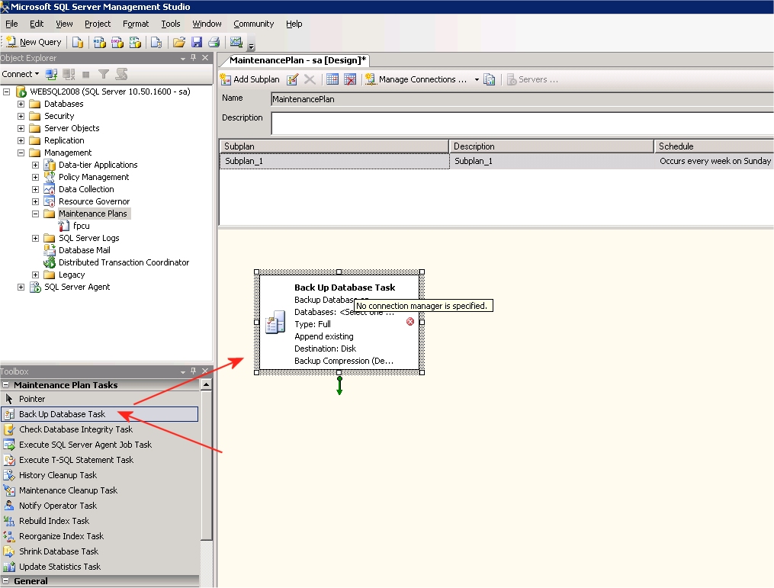Select Database Mail in the tree
Viewport: 774px width, 588px height.
pyautogui.click(x=84, y=250)
